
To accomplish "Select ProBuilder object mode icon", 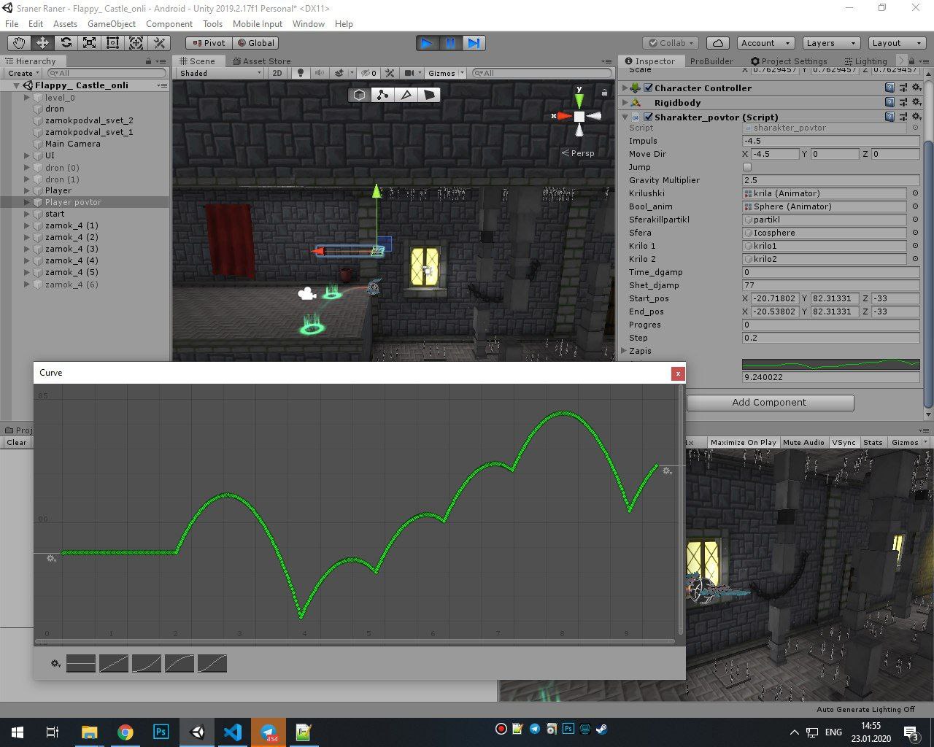I will 359,95.
